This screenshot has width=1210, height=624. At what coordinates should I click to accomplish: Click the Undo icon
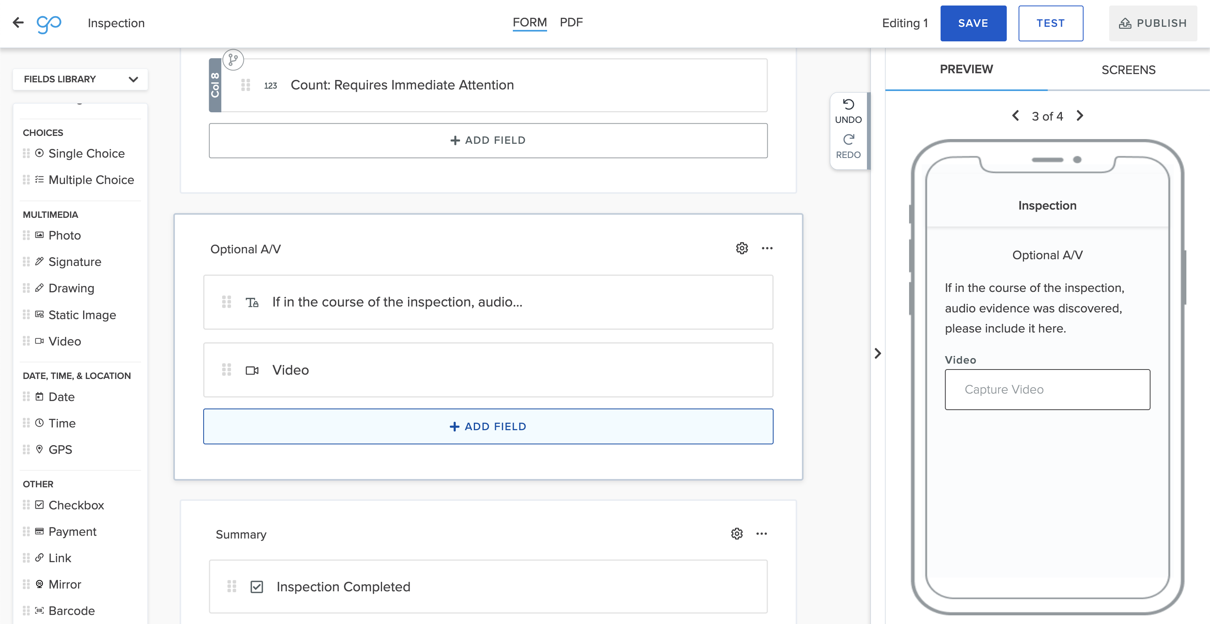(x=848, y=104)
